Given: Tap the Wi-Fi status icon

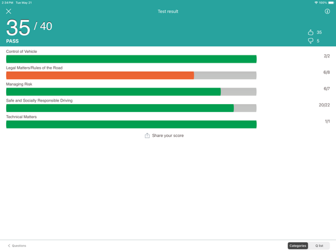Looking at the screenshot, I should (x=316, y=2).
